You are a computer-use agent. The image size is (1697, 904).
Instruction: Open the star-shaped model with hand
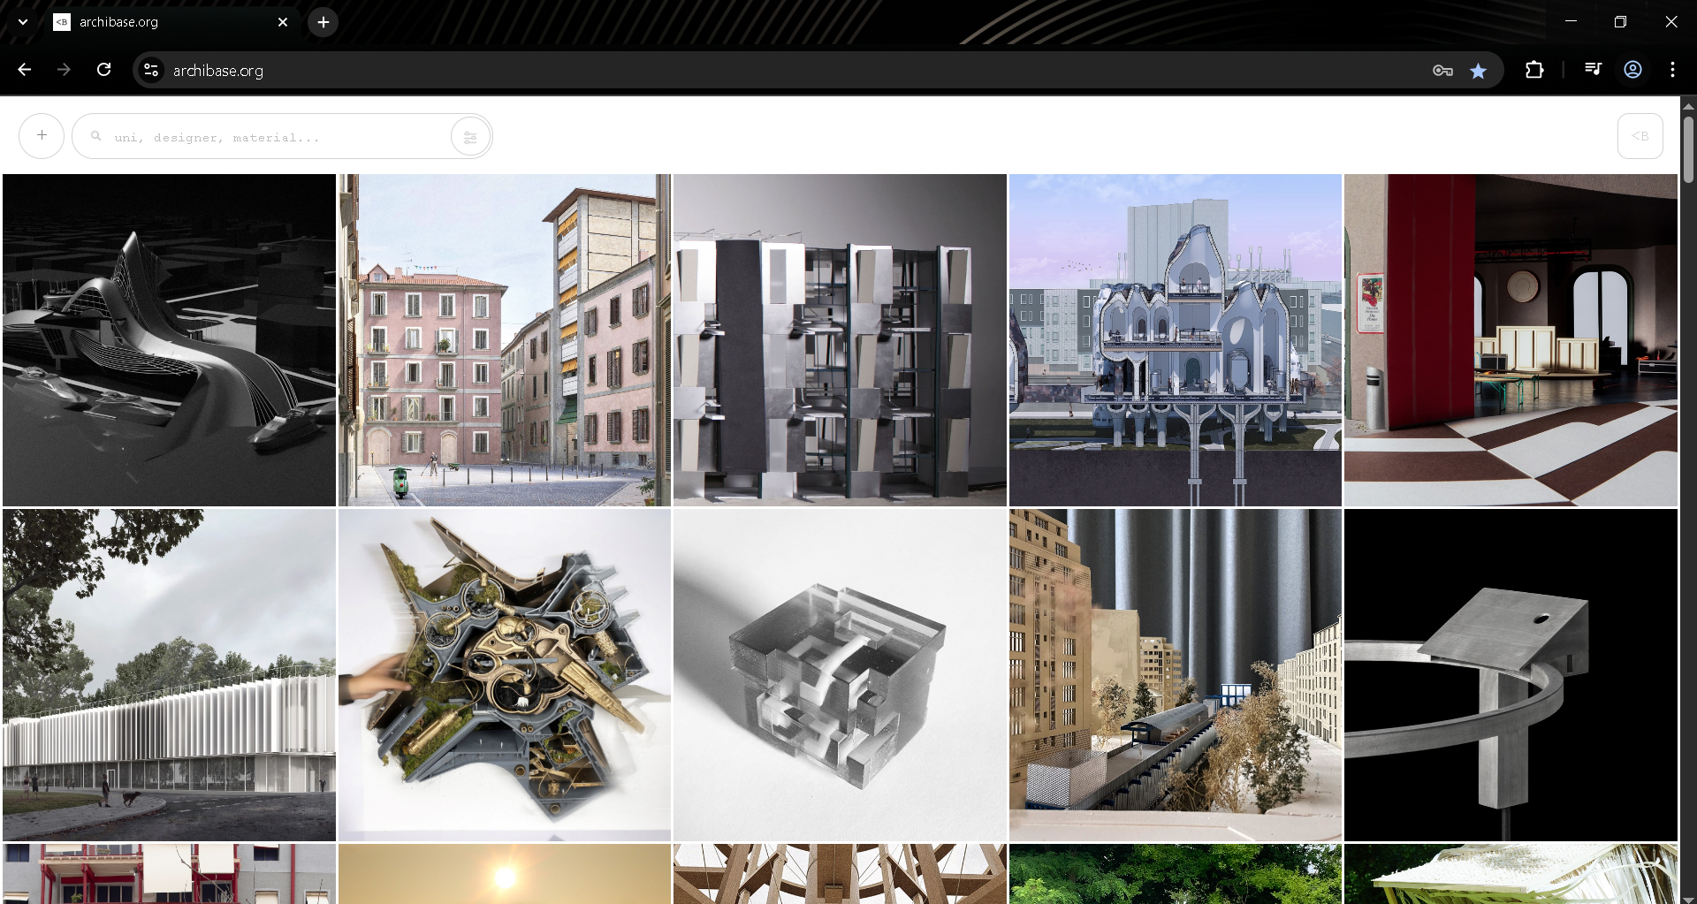click(505, 675)
